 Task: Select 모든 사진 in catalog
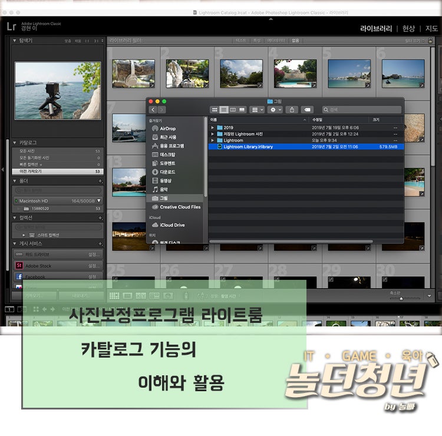pos(58,151)
